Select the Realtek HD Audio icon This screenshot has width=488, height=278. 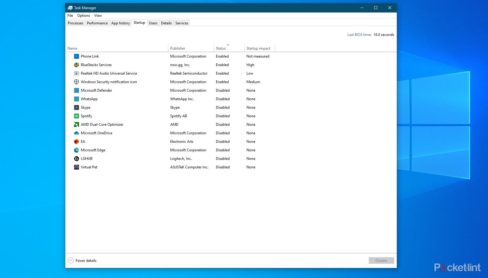click(x=77, y=73)
